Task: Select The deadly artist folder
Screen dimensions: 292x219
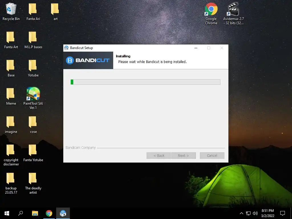Action: click(x=33, y=183)
